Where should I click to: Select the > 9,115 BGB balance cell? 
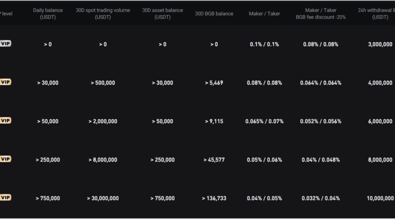click(214, 121)
